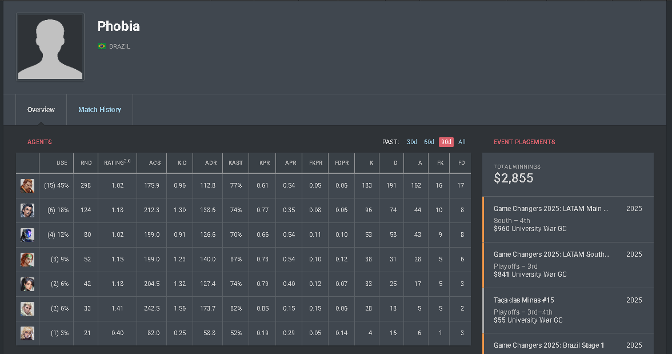
Task: Click the 138.6 ADR value
Action: tap(208, 210)
